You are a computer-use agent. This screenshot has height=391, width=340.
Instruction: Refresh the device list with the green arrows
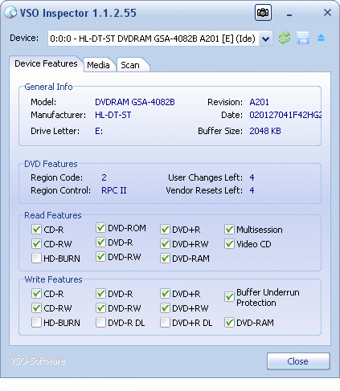pos(285,38)
